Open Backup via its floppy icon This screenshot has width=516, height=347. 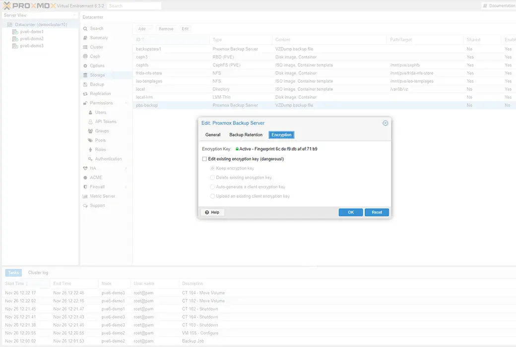coord(85,84)
